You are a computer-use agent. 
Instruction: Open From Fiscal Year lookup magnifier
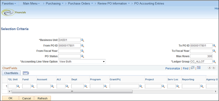tap(82, 51)
